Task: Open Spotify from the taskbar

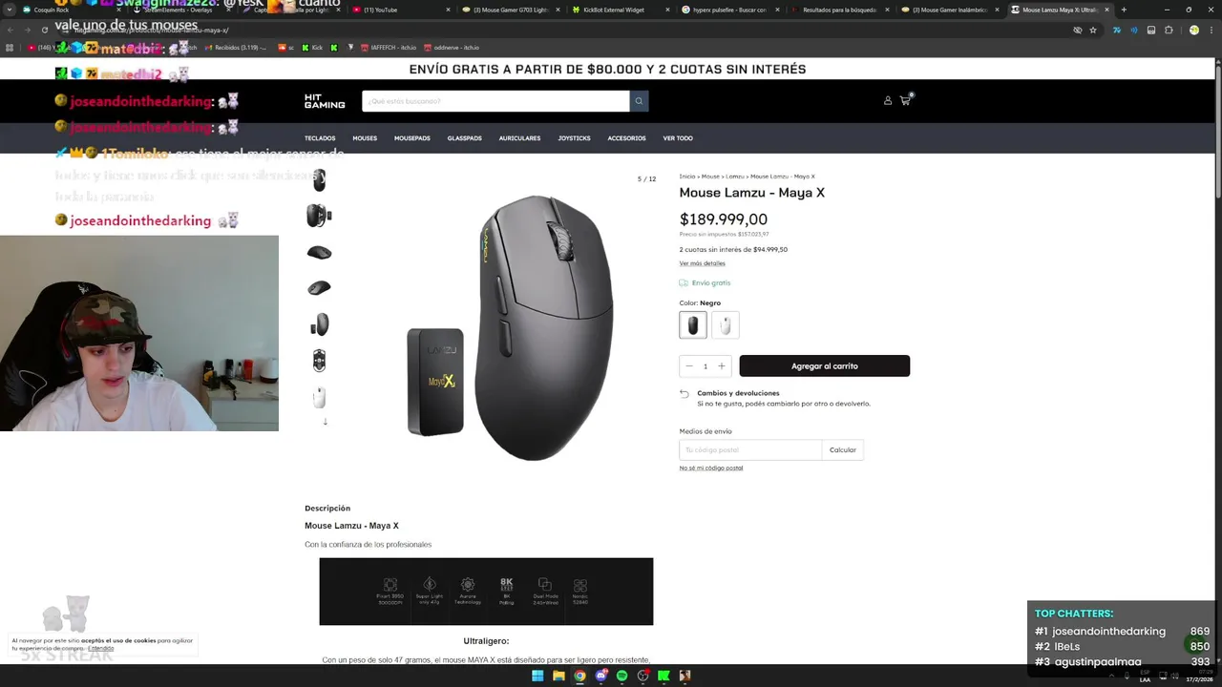Action: click(622, 676)
